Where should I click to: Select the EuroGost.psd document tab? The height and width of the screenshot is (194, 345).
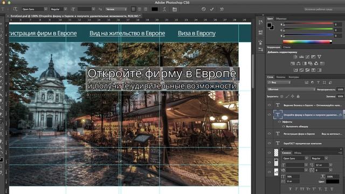(x=75, y=16)
